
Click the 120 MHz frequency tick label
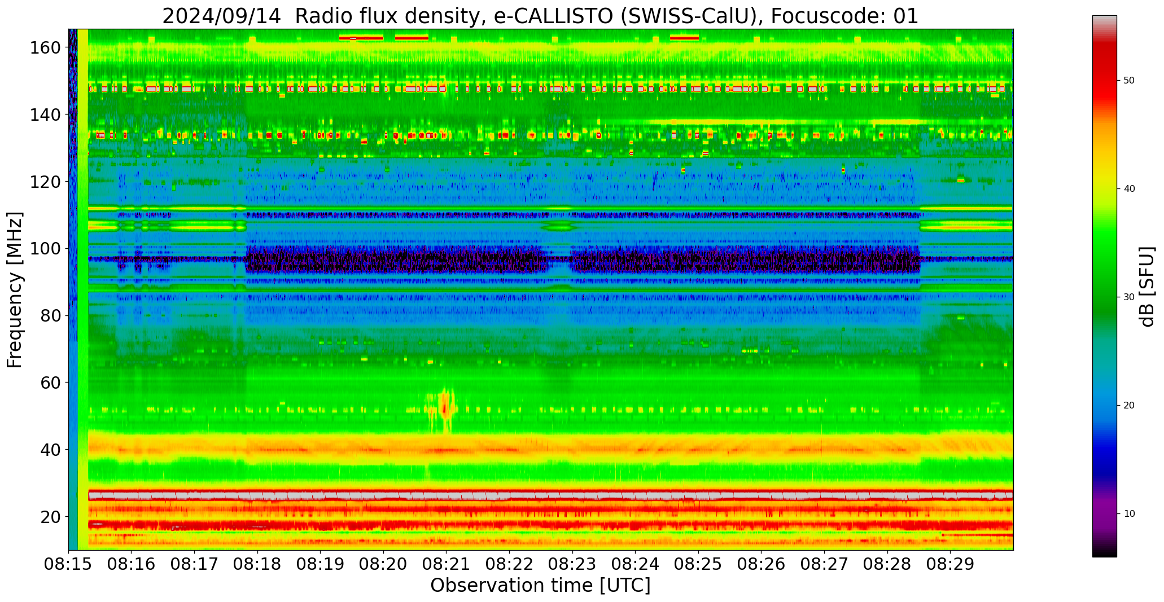tap(45, 182)
